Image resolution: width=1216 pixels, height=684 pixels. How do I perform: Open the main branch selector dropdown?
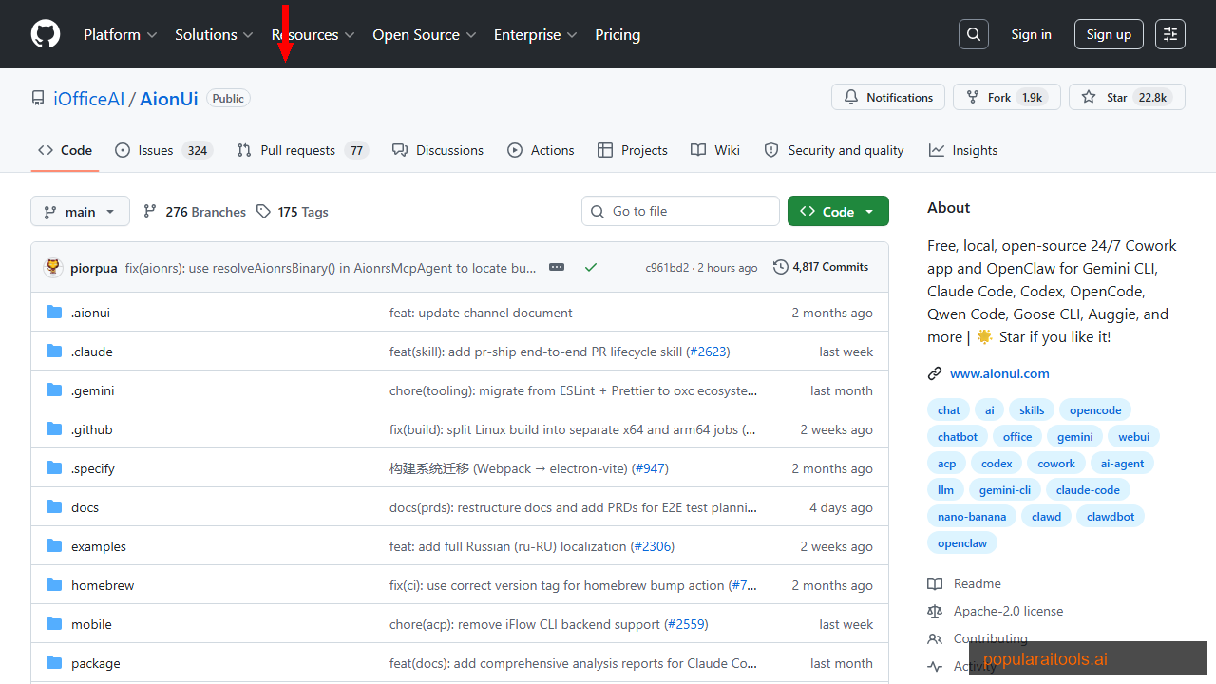(x=80, y=211)
